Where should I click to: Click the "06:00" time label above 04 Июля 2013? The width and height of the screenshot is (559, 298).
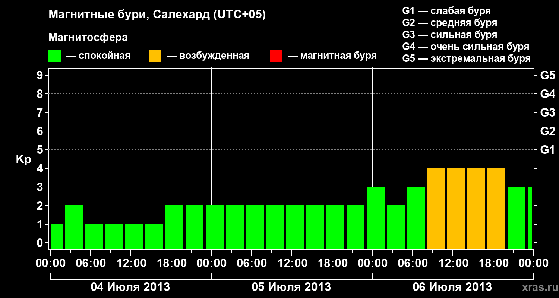click(x=91, y=263)
